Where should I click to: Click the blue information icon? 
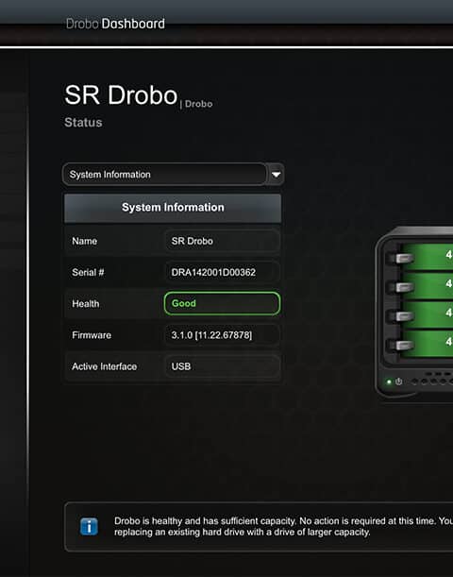89,527
